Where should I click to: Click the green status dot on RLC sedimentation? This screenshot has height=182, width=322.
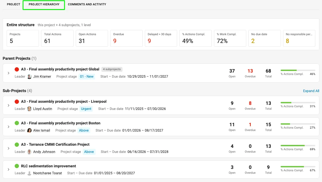tap(17, 166)
